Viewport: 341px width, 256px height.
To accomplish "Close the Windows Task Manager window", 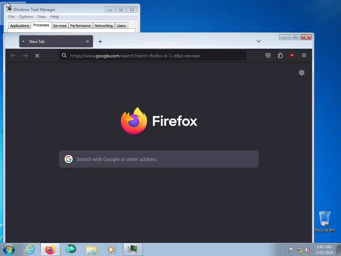I will [x=132, y=10].
